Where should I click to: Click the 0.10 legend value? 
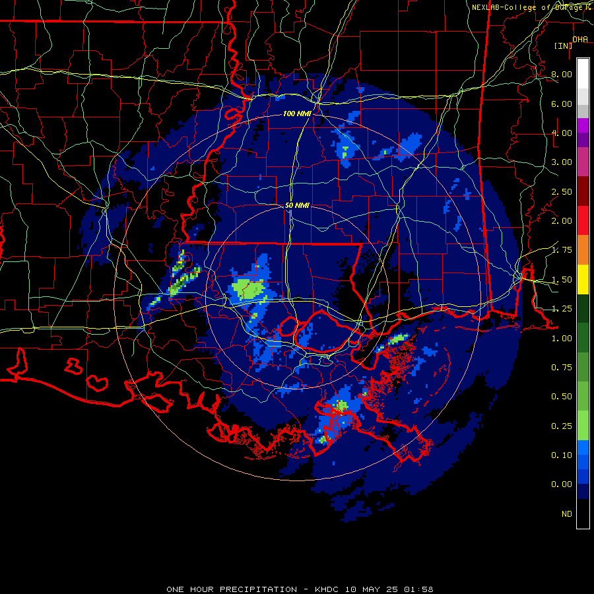coord(562,455)
